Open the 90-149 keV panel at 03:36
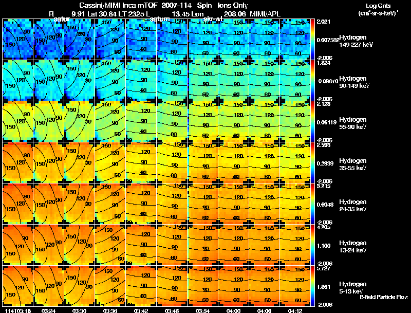Viewport: 411px width, 313px height. click(110, 81)
